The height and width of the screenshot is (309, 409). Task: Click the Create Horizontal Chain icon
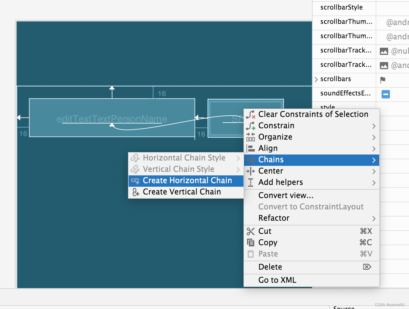pyautogui.click(x=135, y=181)
